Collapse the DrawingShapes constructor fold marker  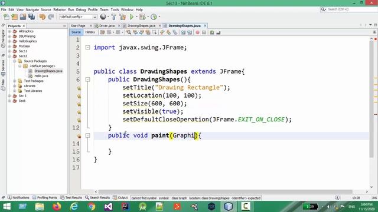pyautogui.click(x=88, y=79)
